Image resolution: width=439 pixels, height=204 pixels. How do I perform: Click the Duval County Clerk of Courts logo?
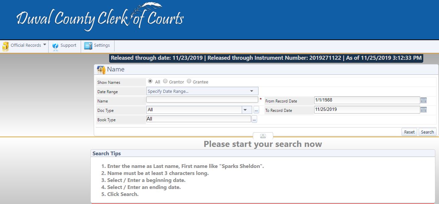tap(100, 18)
